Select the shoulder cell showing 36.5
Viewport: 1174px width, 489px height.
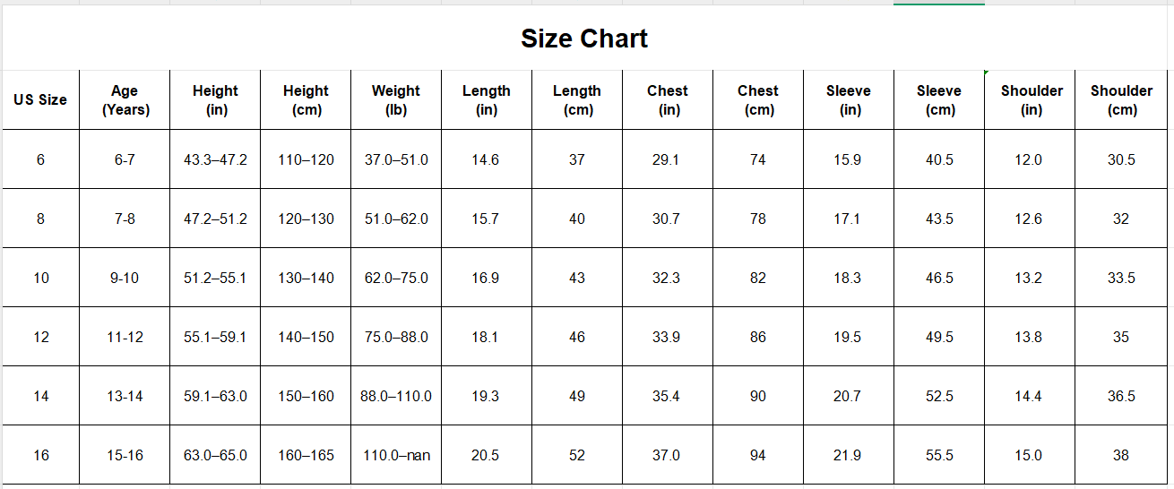point(1121,396)
